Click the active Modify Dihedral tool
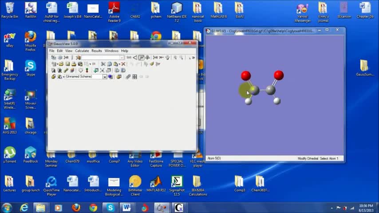Image resolution: width=379 pixels, height=213 pixels. (x=142, y=58)
